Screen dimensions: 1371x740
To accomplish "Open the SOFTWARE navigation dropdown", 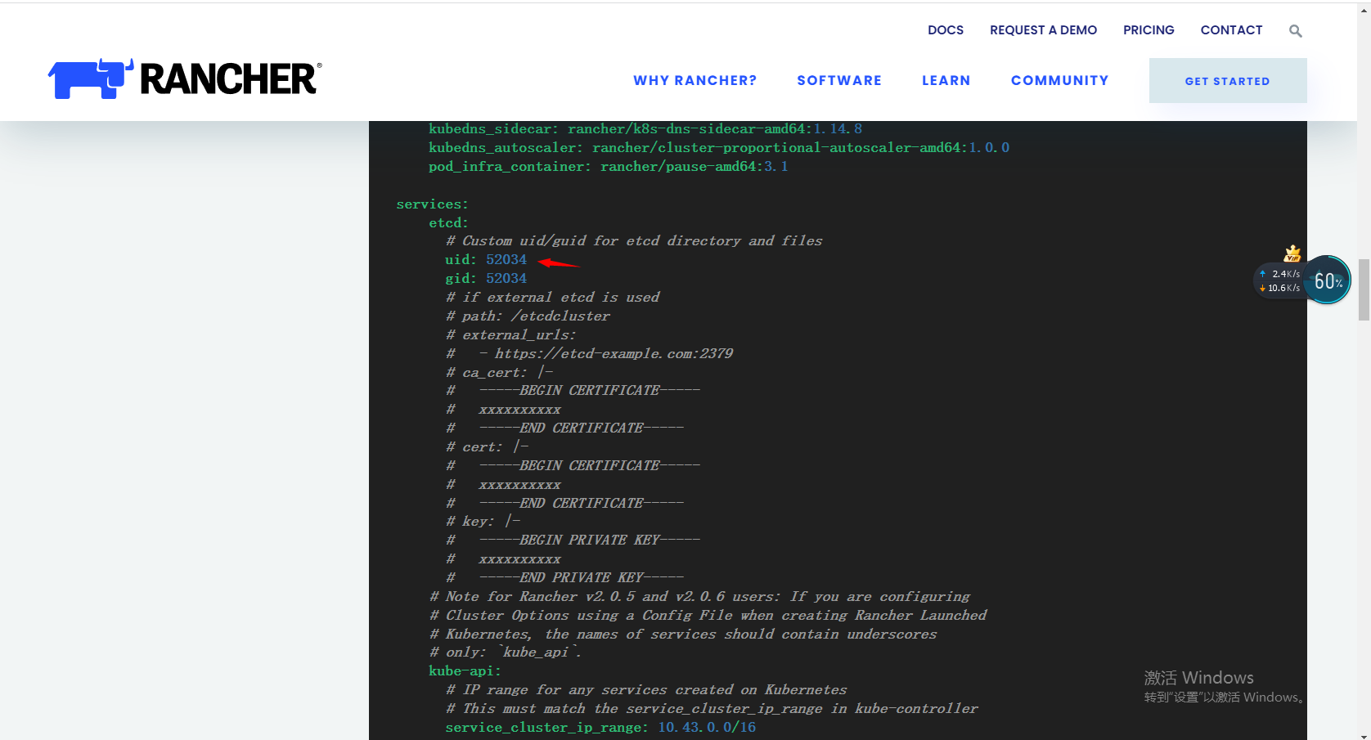I will [839, 80].
